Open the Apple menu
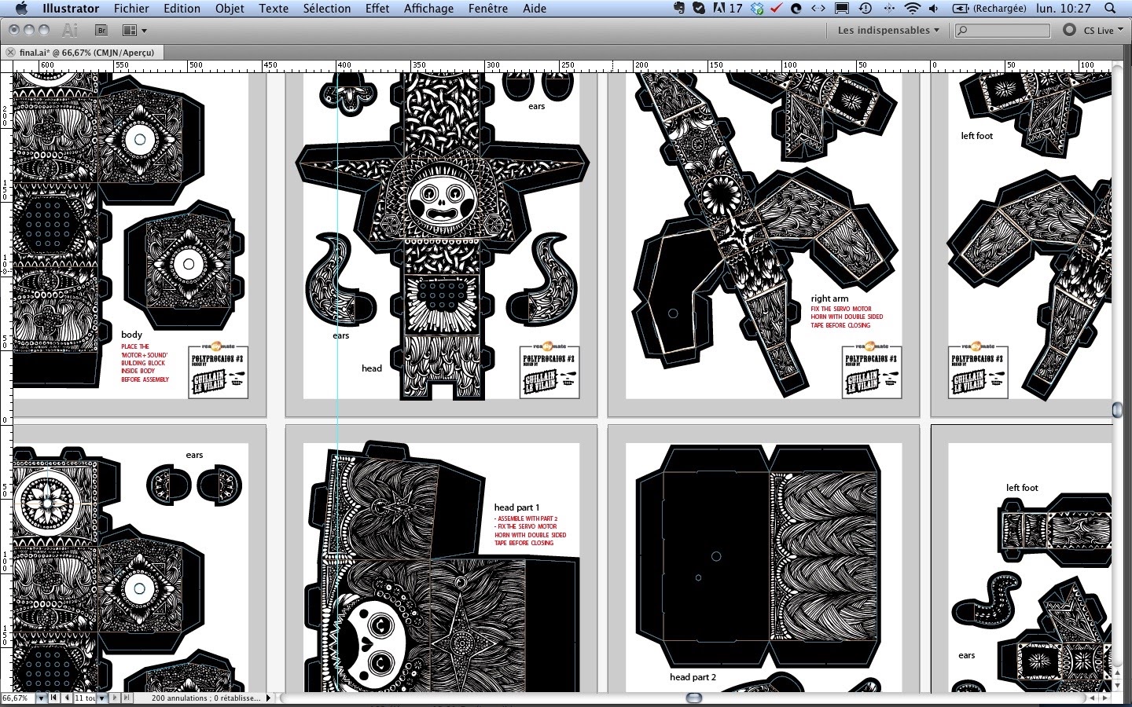This screenshot has width=1132, height=707. coord(21,9)
